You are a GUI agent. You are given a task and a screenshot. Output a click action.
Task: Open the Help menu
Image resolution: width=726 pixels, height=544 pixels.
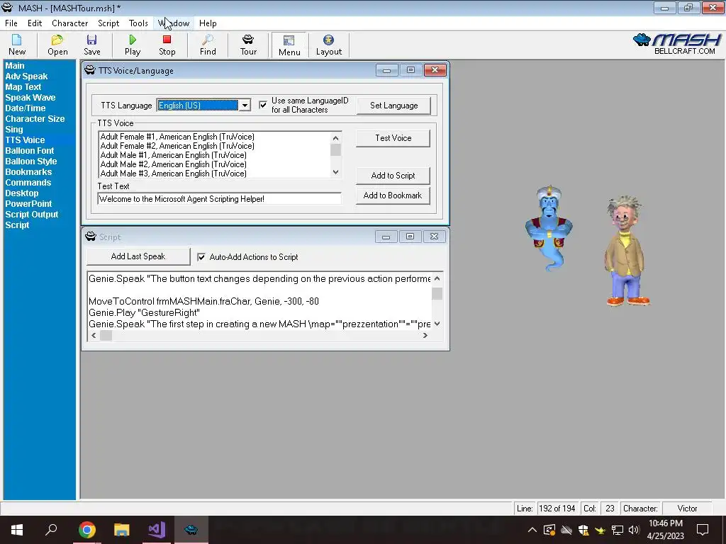point(208,23)
